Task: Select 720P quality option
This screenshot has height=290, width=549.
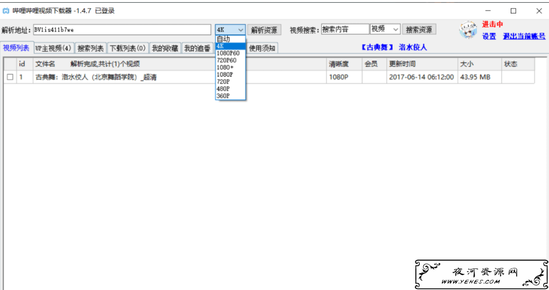Action: pos(231,81)
